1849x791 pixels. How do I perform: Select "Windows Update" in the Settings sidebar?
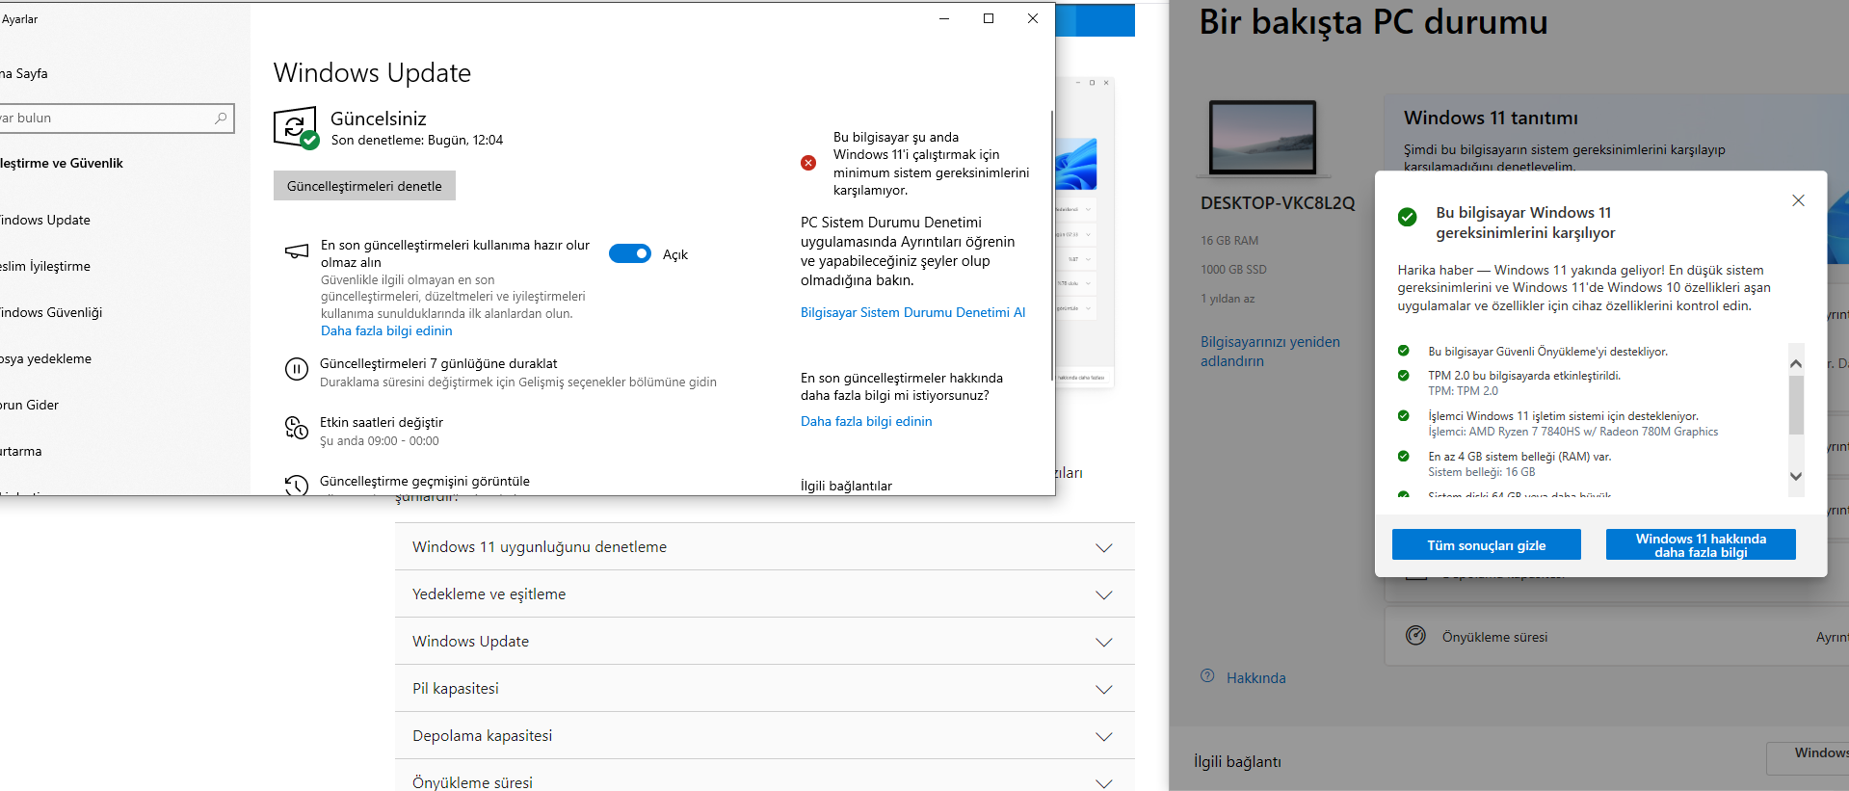[45, 220]
